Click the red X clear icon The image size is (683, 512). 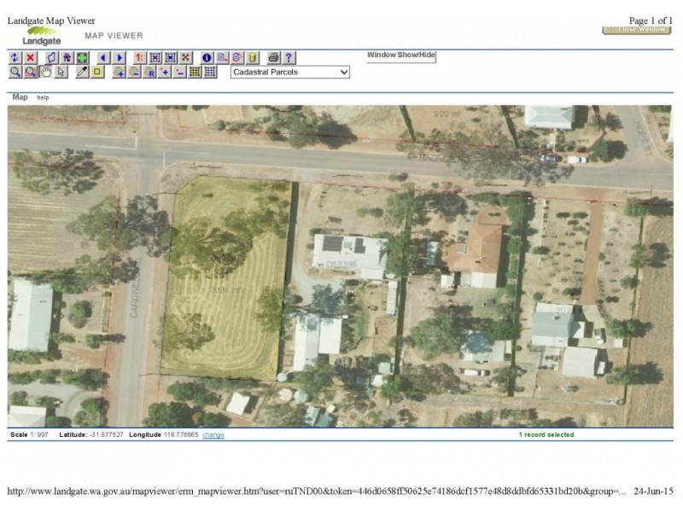(x=30, y=58)
